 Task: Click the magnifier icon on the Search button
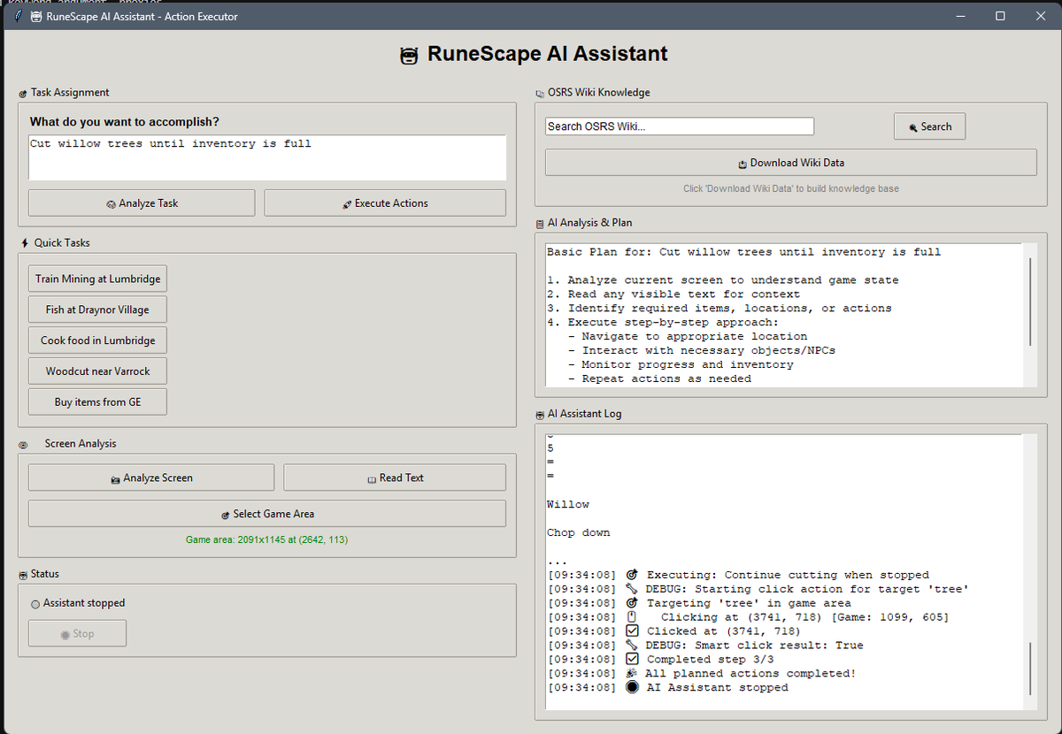[912, 126]
